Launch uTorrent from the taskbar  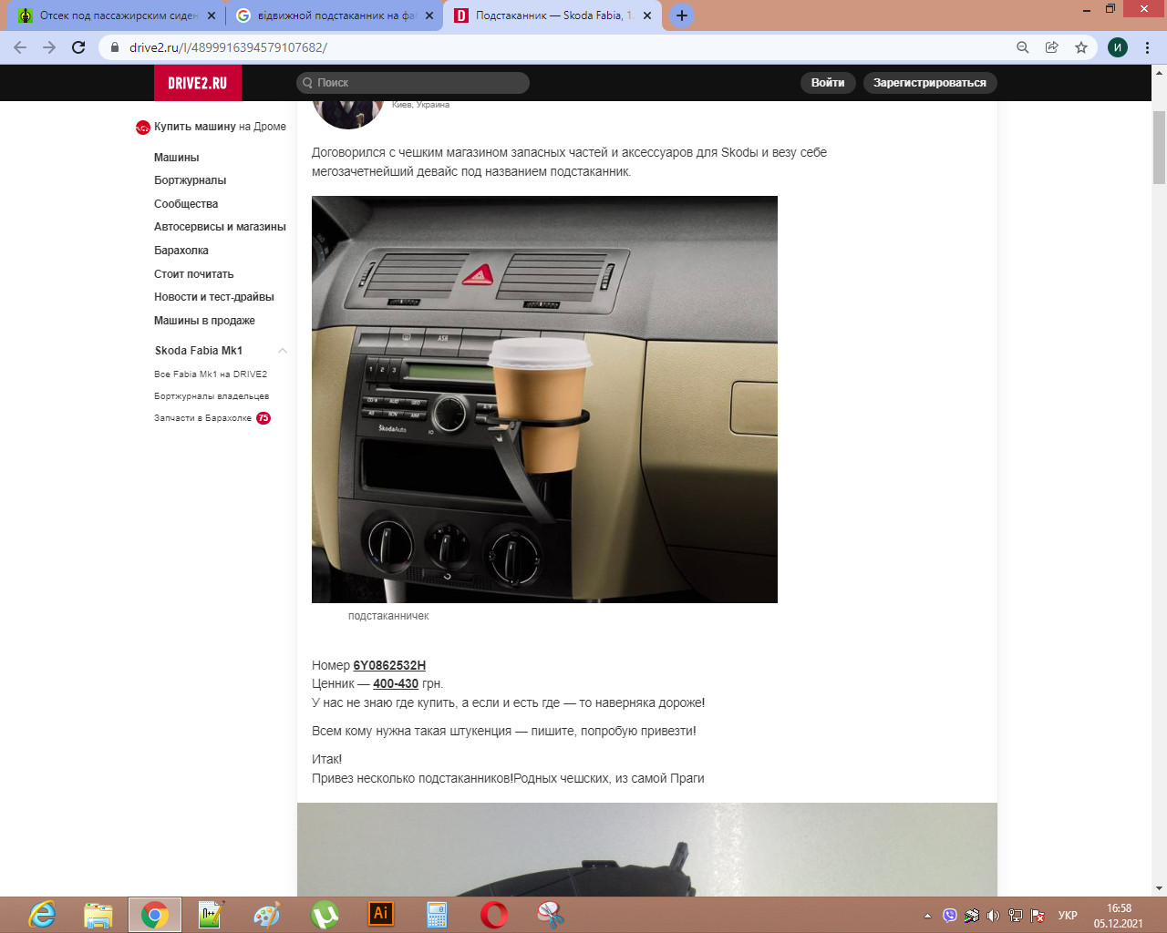(325, 914)
